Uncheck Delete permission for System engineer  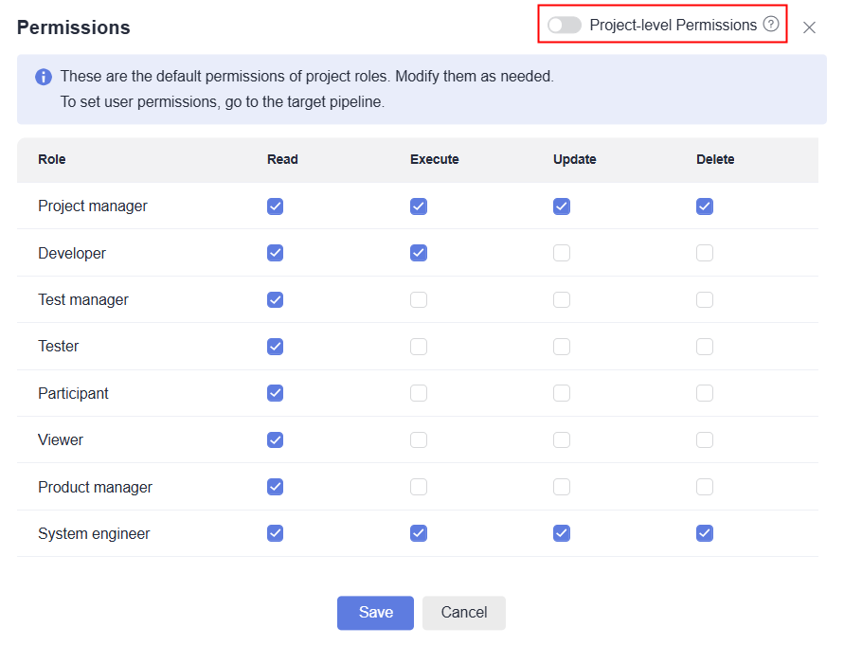tap(705, 533)
